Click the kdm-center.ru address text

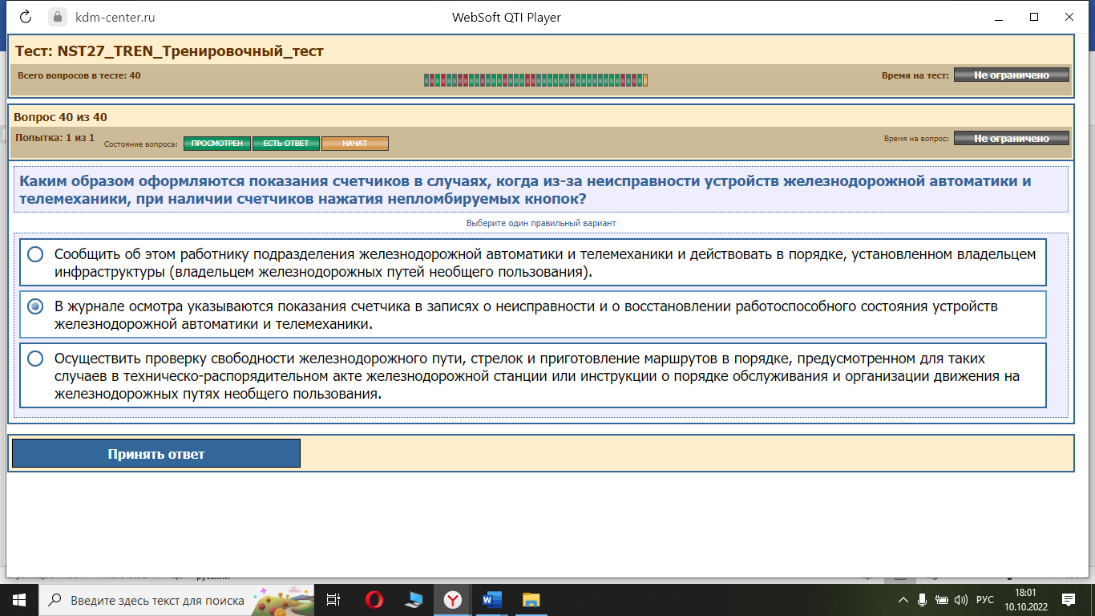115,17
